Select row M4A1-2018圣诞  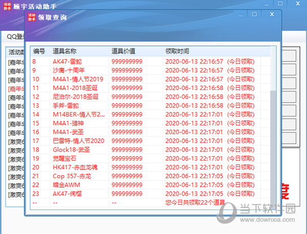(x=150, y=88)
